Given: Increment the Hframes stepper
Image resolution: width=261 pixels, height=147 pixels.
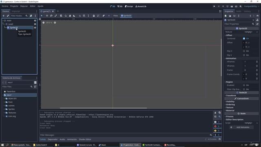Looking at the screenshot, I should [257, 61].
